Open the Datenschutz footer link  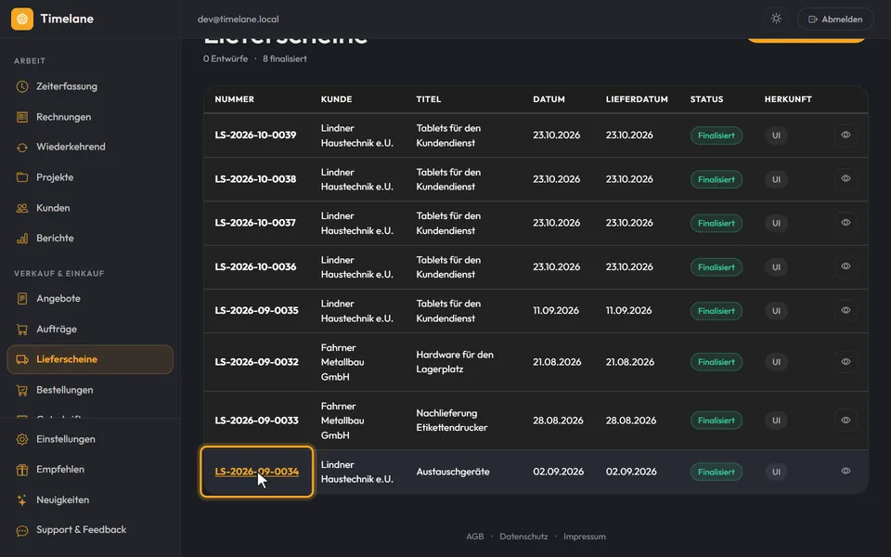(x=523, y=537)
